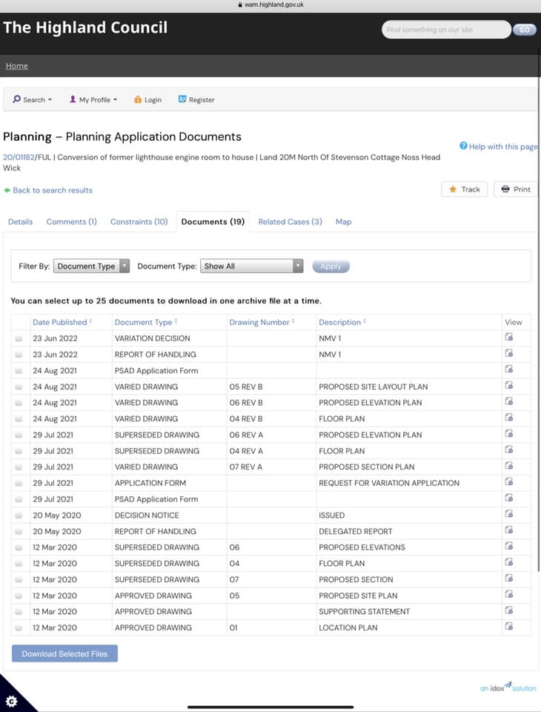Viewport: 541px width, 712px height.
Task: Expand the Search menu
Action: pyautogui.click(x=32, y=99)
